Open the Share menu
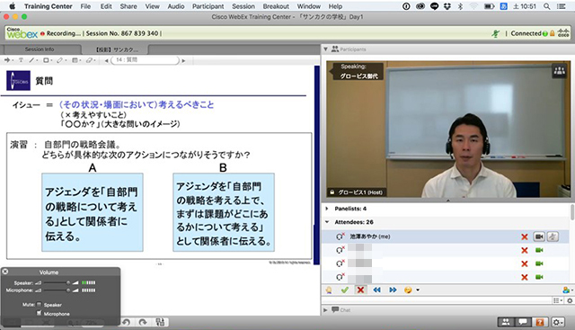The width and height of the screenshot is (575, 330). tap(128, 6)
